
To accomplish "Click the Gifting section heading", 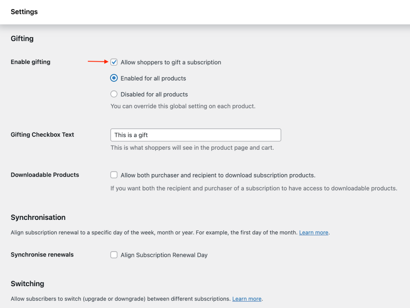I will 22,39.
